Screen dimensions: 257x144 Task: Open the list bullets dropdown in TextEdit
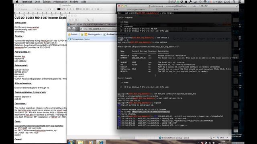98,9
